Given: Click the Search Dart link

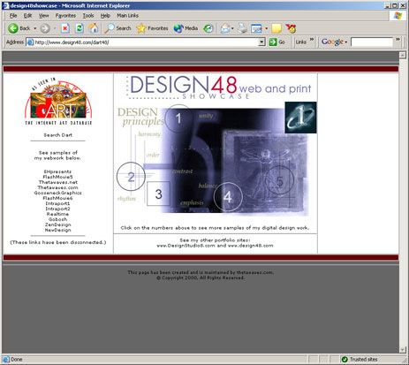Looking at the screenshot, I should point(57,135).
